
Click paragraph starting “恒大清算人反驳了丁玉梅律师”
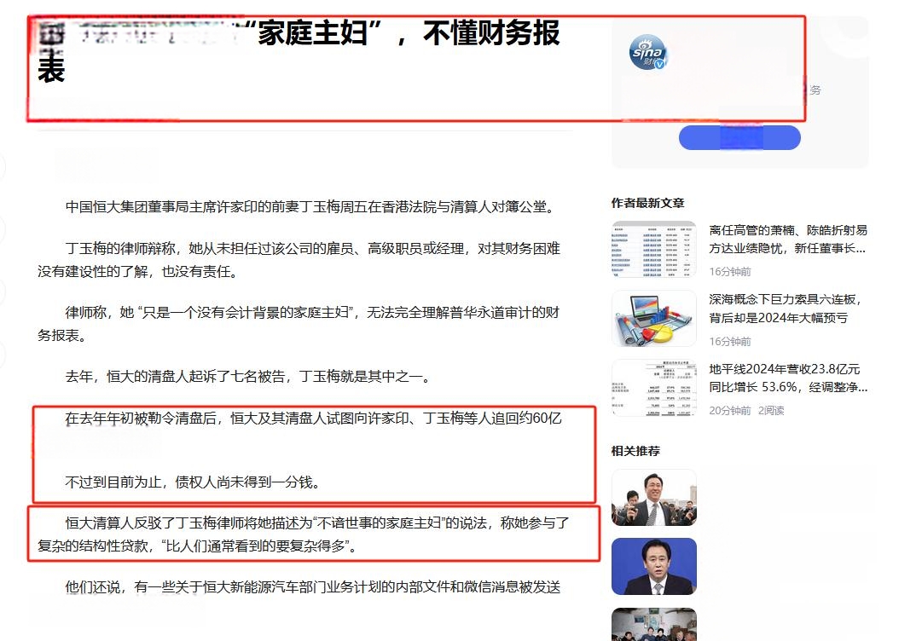[x=304, y=534]
